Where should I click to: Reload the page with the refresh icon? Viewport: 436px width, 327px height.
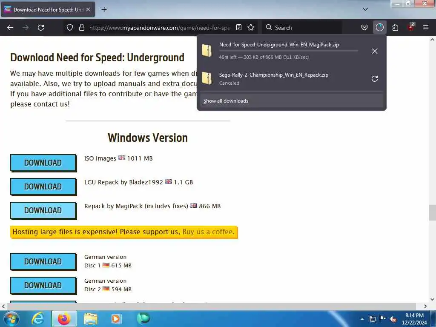[x=41, y=28]
